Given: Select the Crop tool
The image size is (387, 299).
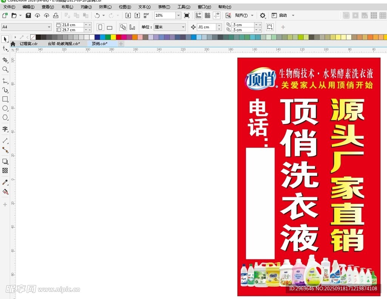Looking at the screenshot, I should click(x=5, y=60).
